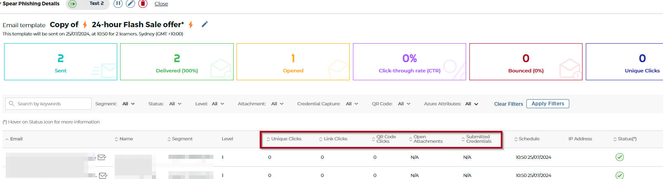
Task: Click first row's email envelope icon
Action: coord(102,157)
